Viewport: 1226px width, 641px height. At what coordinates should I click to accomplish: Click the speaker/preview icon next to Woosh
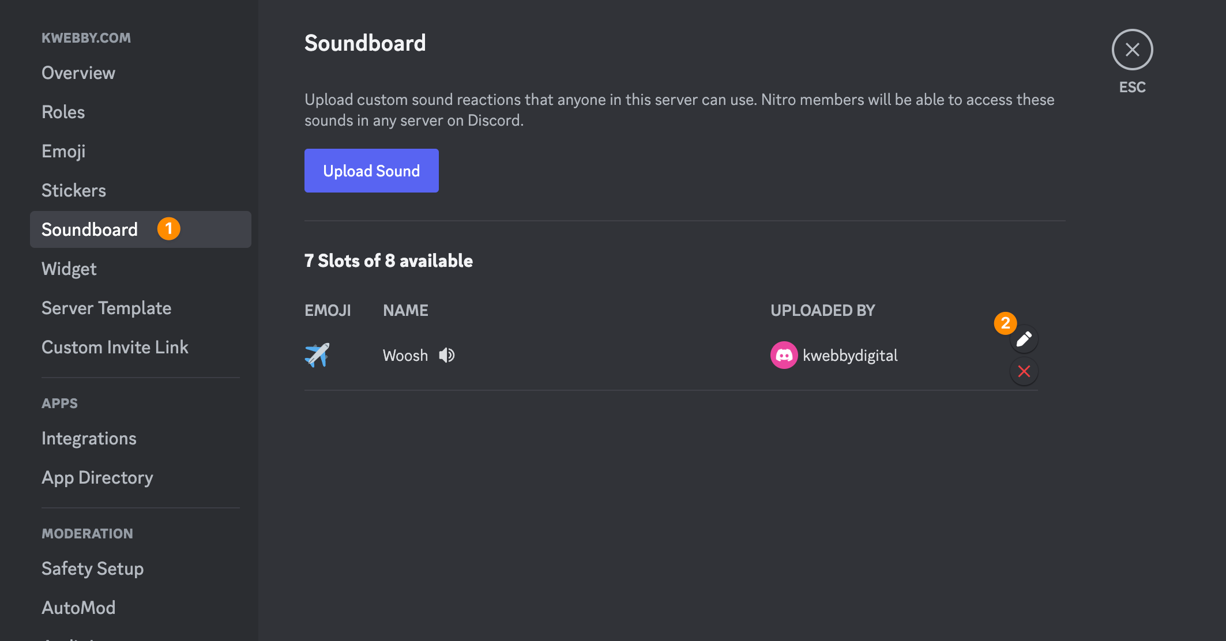click(446, 355)
